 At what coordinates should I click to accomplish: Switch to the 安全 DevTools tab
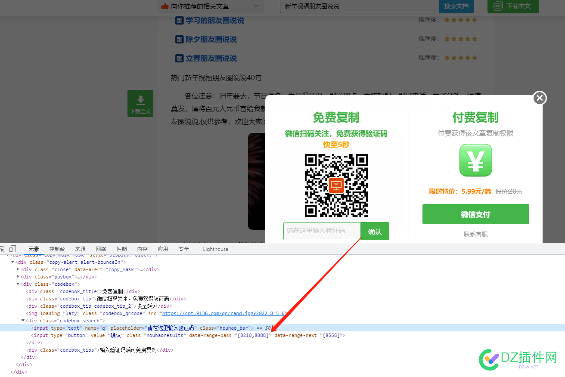[x=183, y=249]
